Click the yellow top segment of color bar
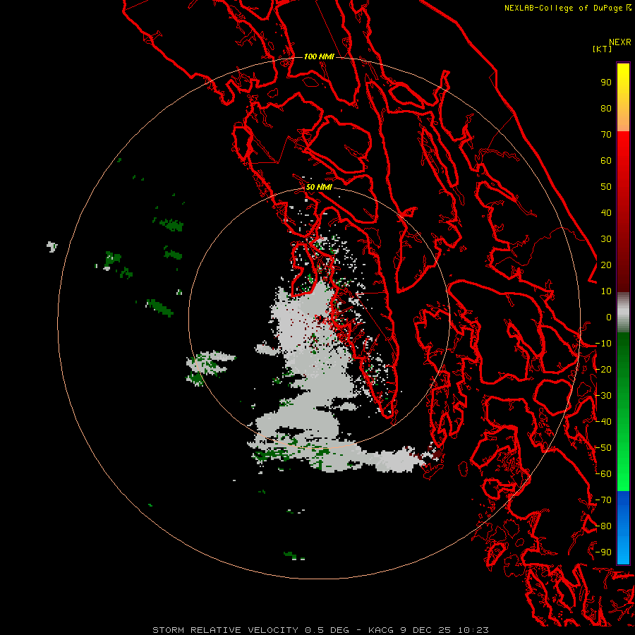 (x=623, y=97)
